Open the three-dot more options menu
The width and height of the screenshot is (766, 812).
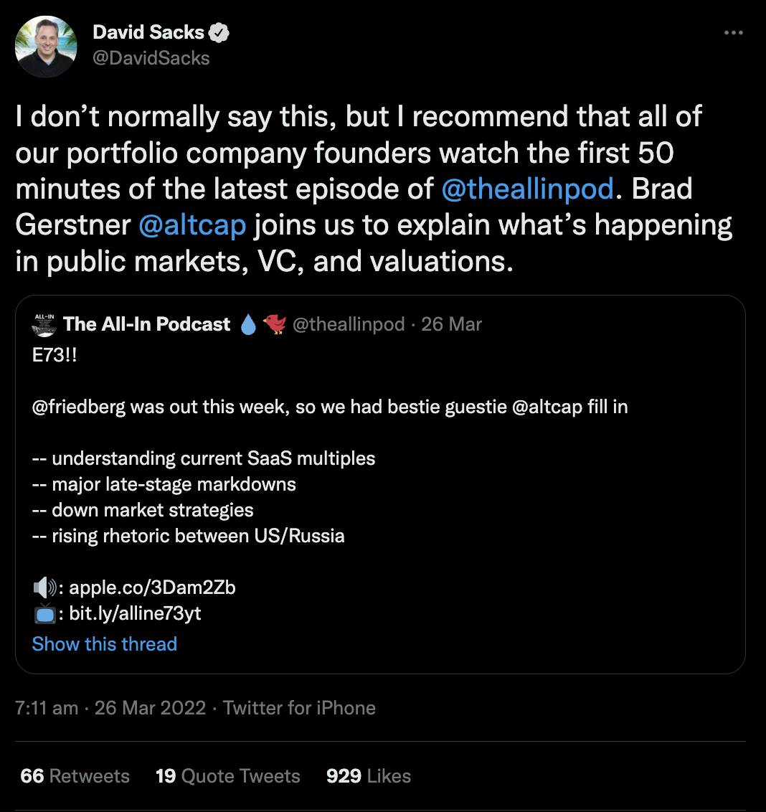pos(734,33)
